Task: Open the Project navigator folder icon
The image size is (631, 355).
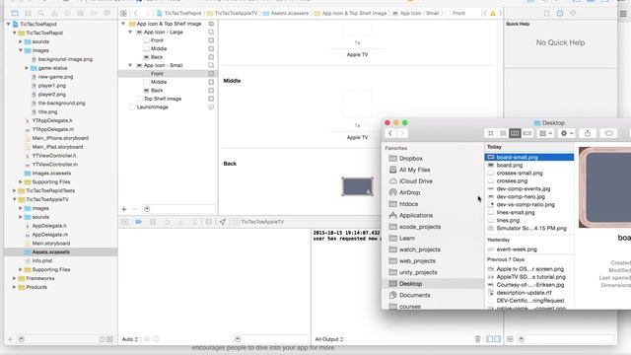Action: tap(15, 13)
